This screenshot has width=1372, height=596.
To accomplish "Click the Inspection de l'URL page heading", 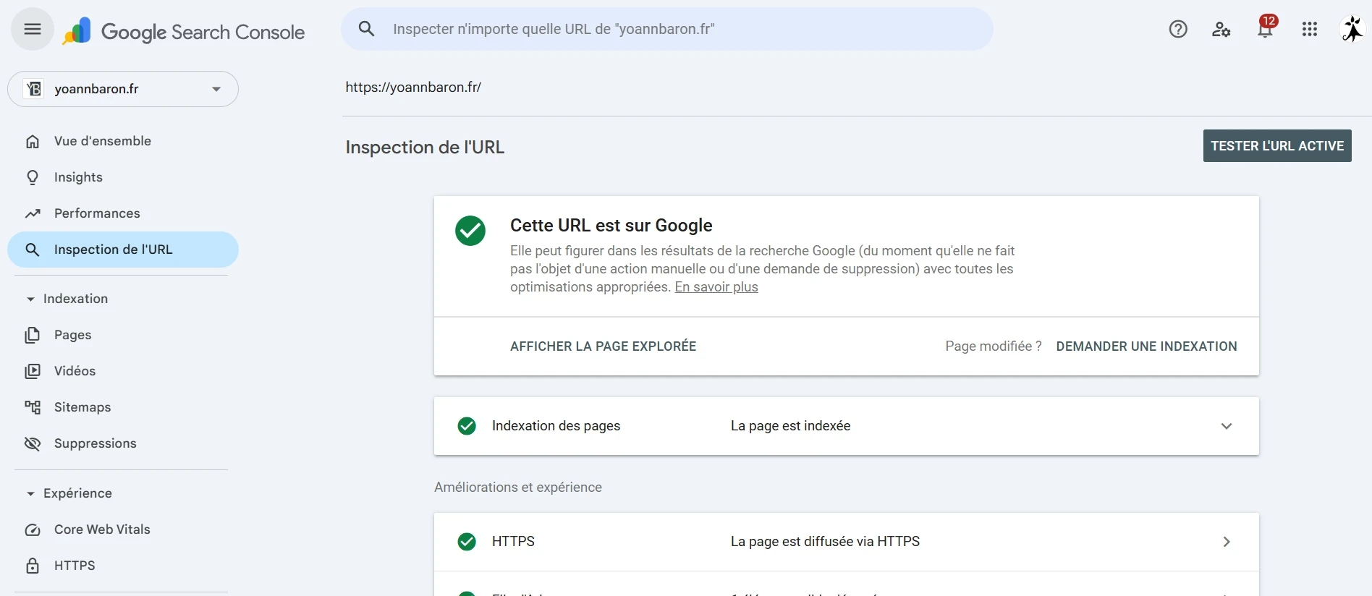I will (425, 147).
